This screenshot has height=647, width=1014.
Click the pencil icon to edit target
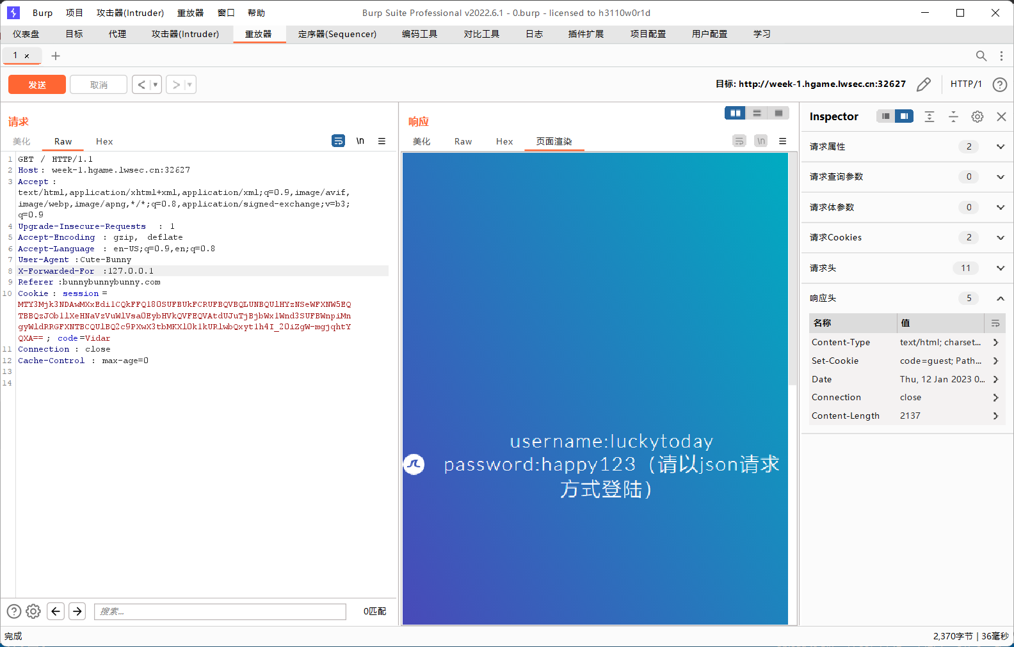coord(923,84)
